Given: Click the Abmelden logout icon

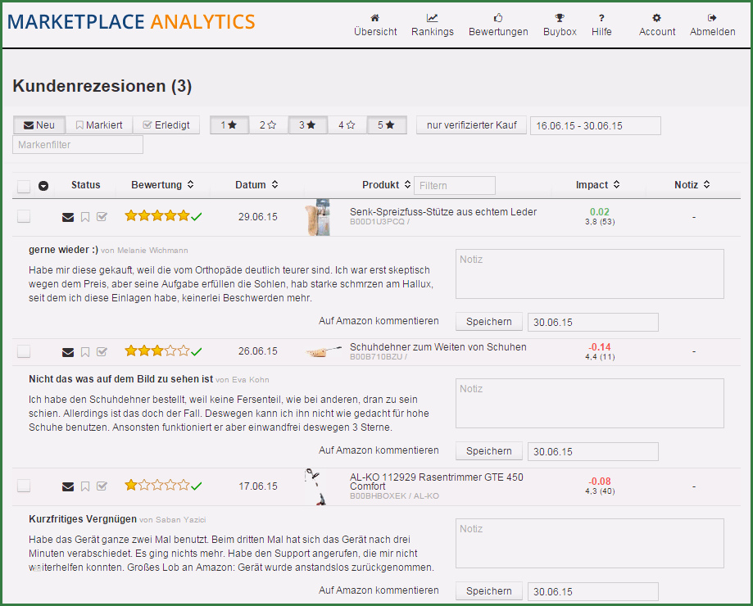Looking at the screenshot, I should coord(712,18).
